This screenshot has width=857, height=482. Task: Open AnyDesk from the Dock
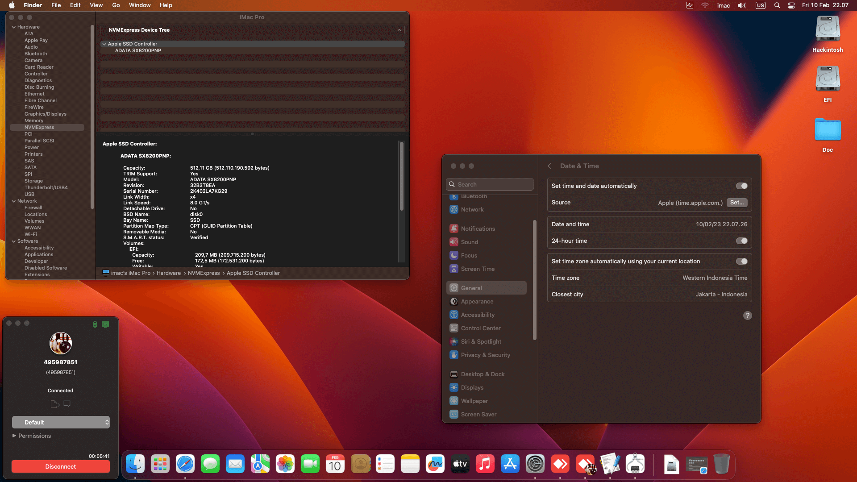pos(560,464)
